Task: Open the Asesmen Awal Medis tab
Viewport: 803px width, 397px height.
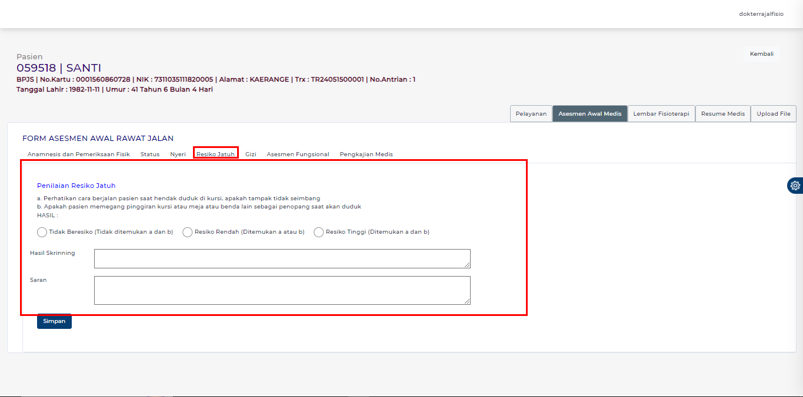Action: (x=589, y=114)
